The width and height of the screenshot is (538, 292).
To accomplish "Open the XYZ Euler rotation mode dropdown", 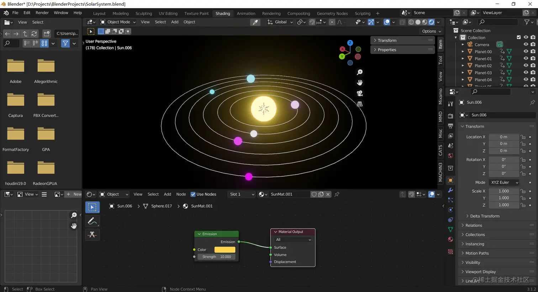I will [x=504, y=182].
